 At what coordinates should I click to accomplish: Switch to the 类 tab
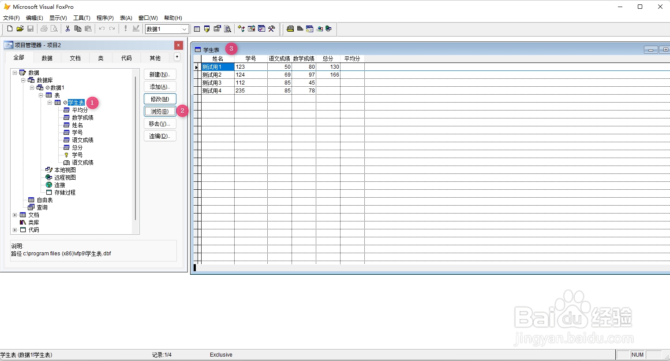click(x=101, y=58)
